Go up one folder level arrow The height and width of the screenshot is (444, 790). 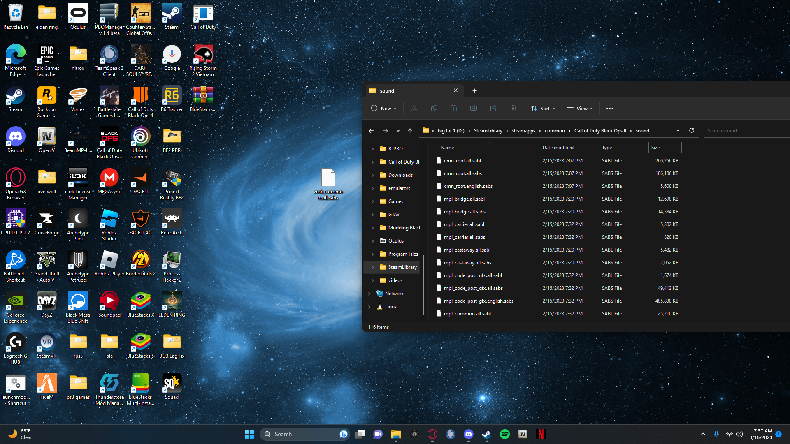tap(410, 131)
